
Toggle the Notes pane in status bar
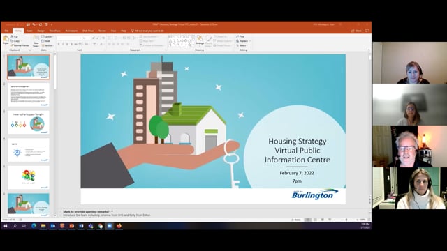(296, 220)
